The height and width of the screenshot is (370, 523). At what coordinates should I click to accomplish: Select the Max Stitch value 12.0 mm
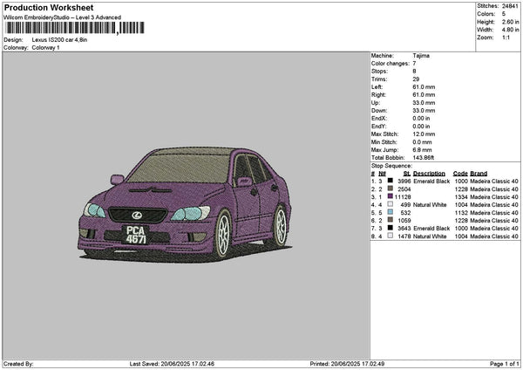click(424, 134)
